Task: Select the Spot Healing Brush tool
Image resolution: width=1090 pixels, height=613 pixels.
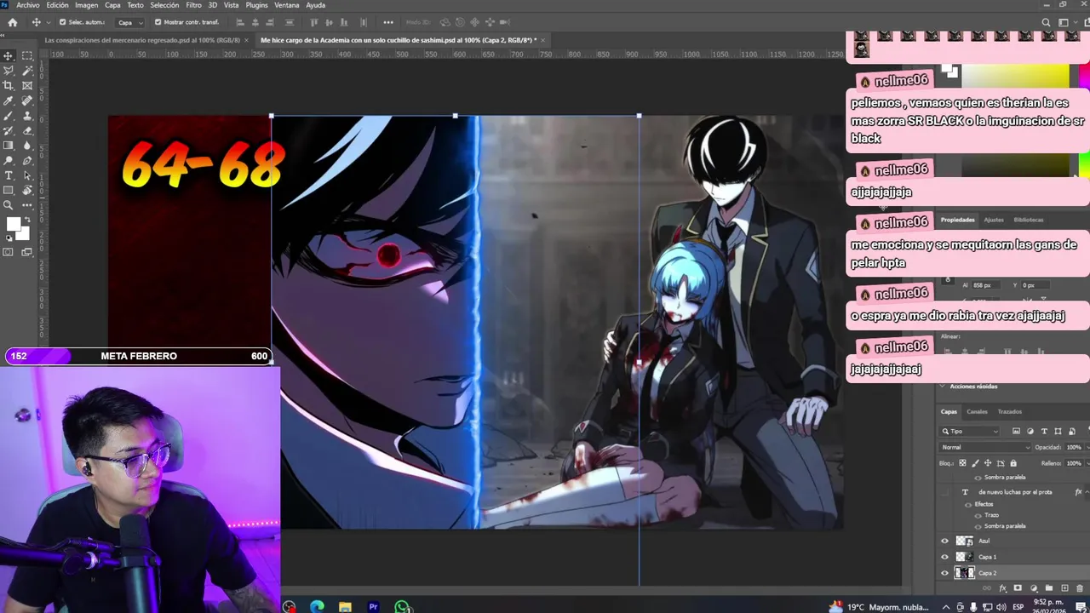Action: 27,100
